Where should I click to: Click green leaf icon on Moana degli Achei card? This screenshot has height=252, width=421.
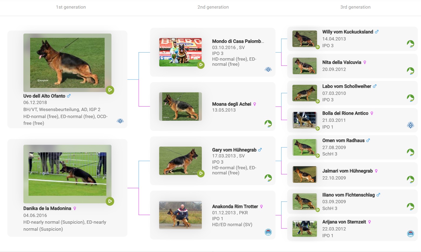[268, 124]
